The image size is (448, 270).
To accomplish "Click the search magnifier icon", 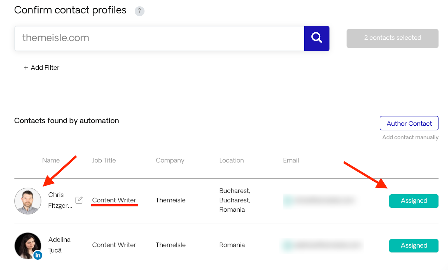I will click(316, 38).
